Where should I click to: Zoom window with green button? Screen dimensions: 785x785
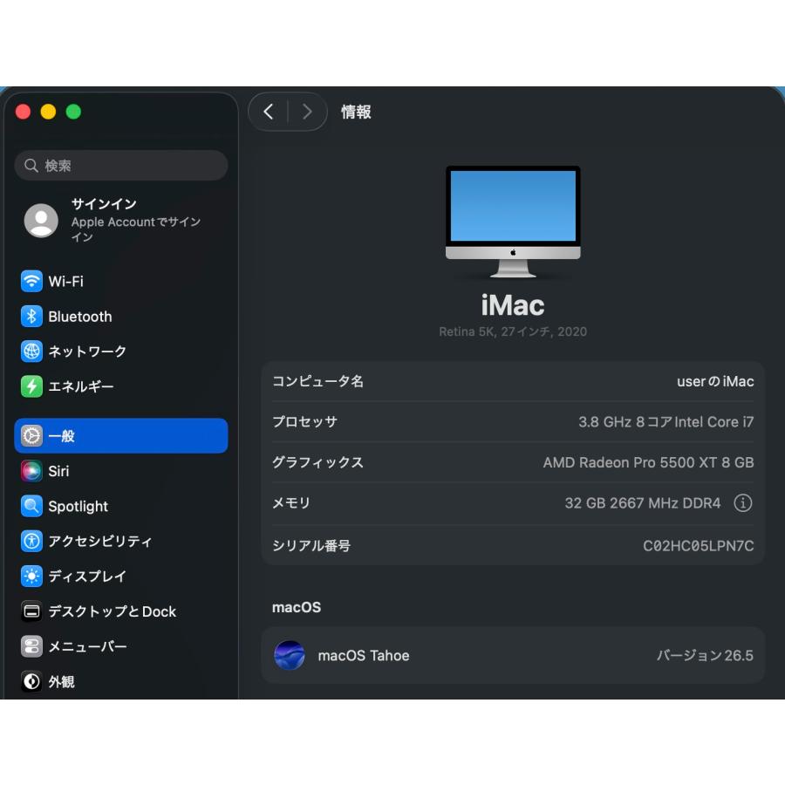coord(73,112)
